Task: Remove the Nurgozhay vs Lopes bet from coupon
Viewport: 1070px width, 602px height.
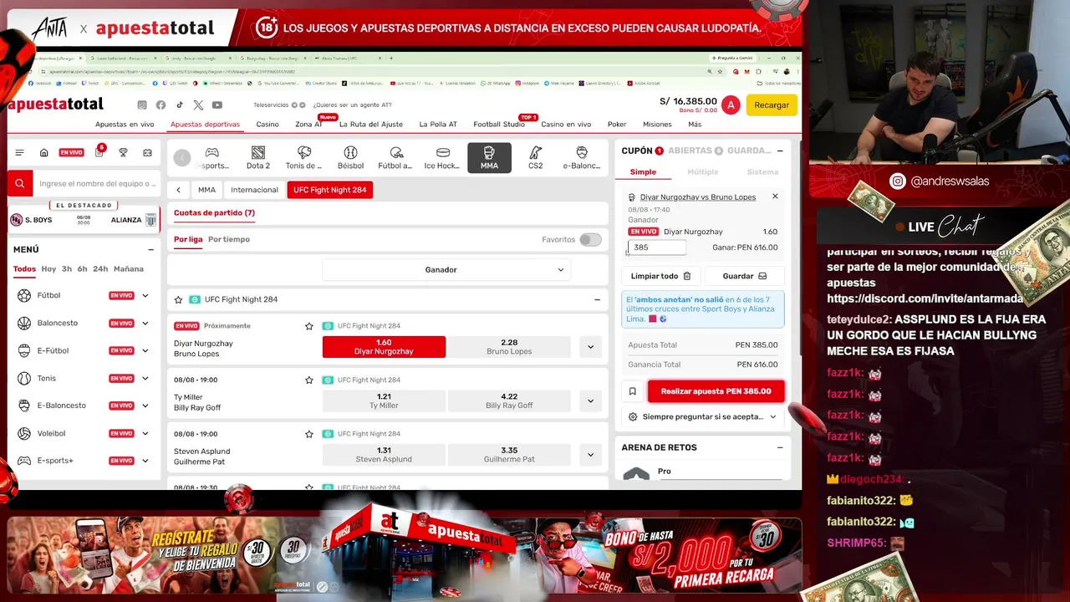Action: (775, 196)
